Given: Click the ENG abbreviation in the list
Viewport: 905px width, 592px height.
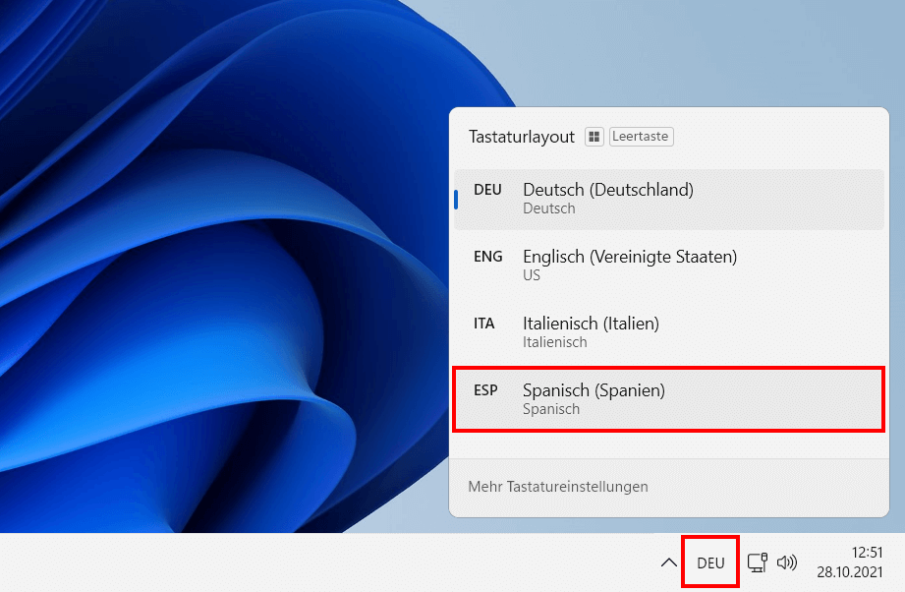Looking at the screenshot, I should pyautogui.click(x=487, y=257).
